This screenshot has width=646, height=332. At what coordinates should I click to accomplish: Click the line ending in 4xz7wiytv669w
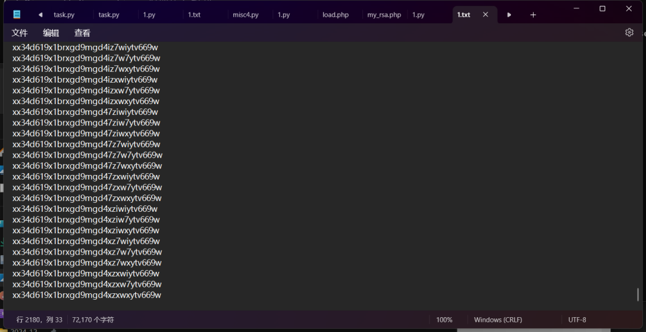pyautogui.click(x=86, y=241)
